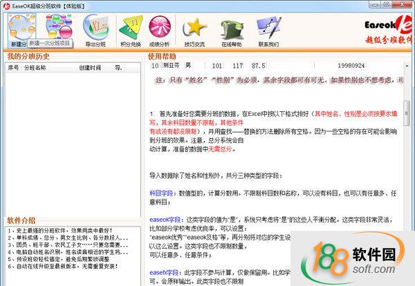Open 技巧交流 star icon
The height and width of the screenshot is (286, 415).
coord(196,29)
